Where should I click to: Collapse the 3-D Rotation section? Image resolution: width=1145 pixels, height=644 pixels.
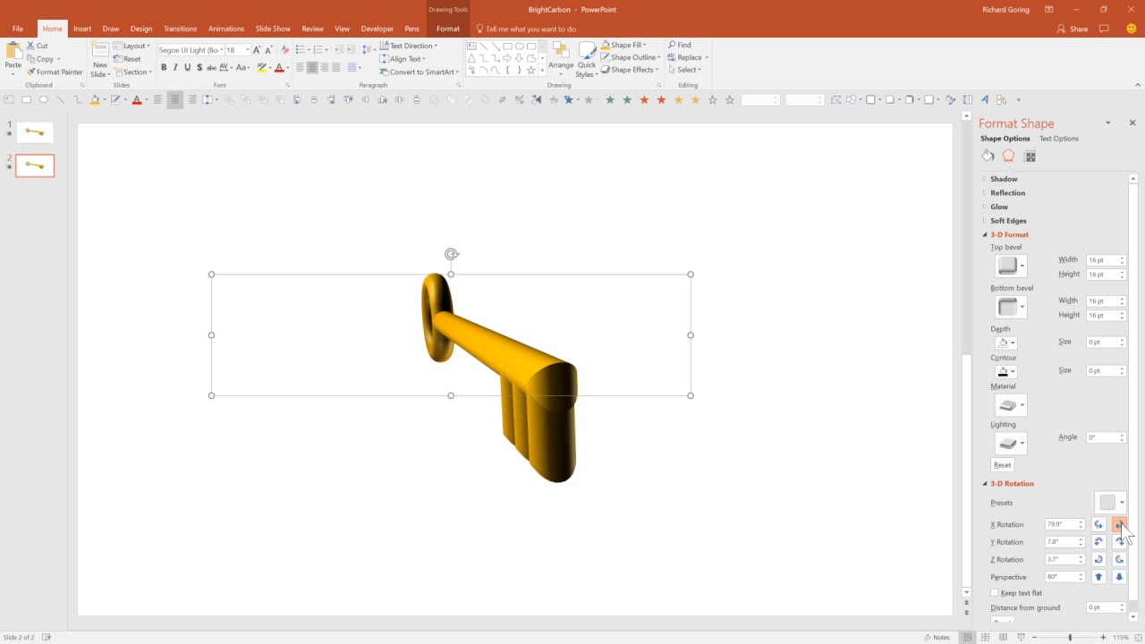(1012, 484)
